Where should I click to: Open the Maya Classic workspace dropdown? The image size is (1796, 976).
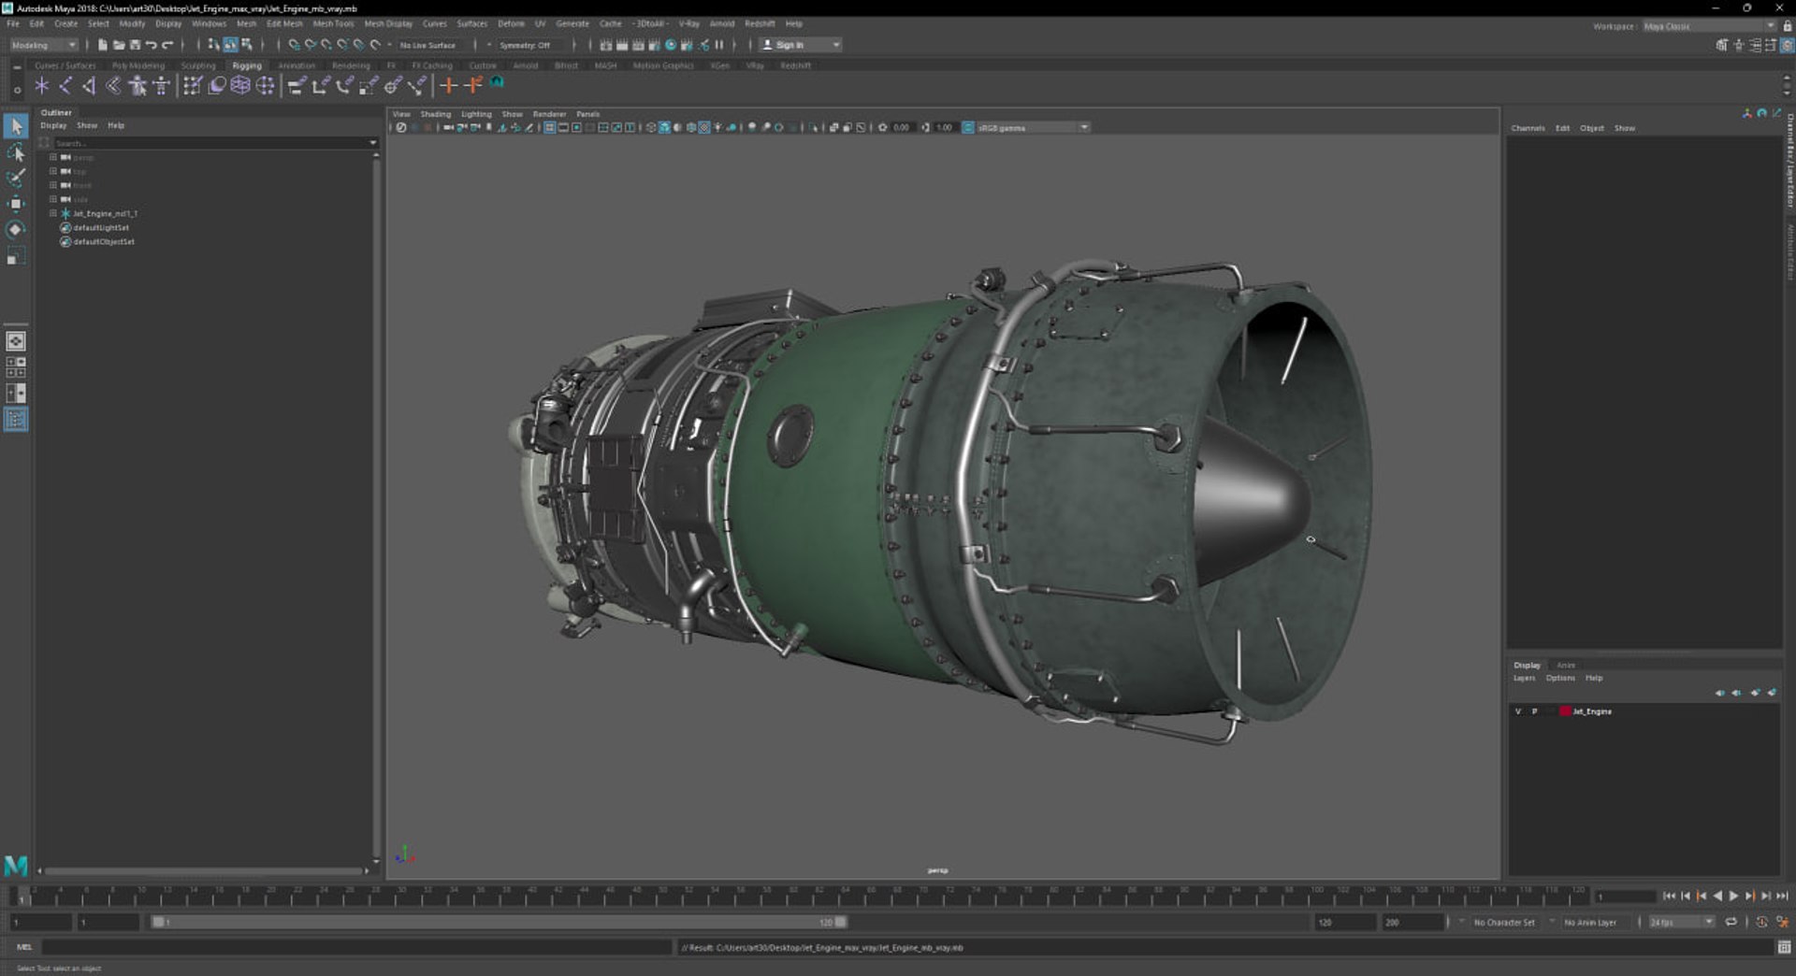coord(1708,26)
